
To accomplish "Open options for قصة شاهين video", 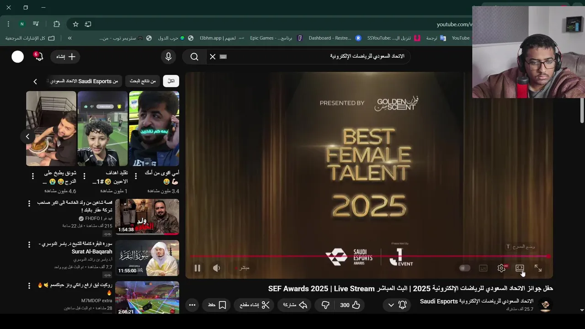I will (29, 203).
